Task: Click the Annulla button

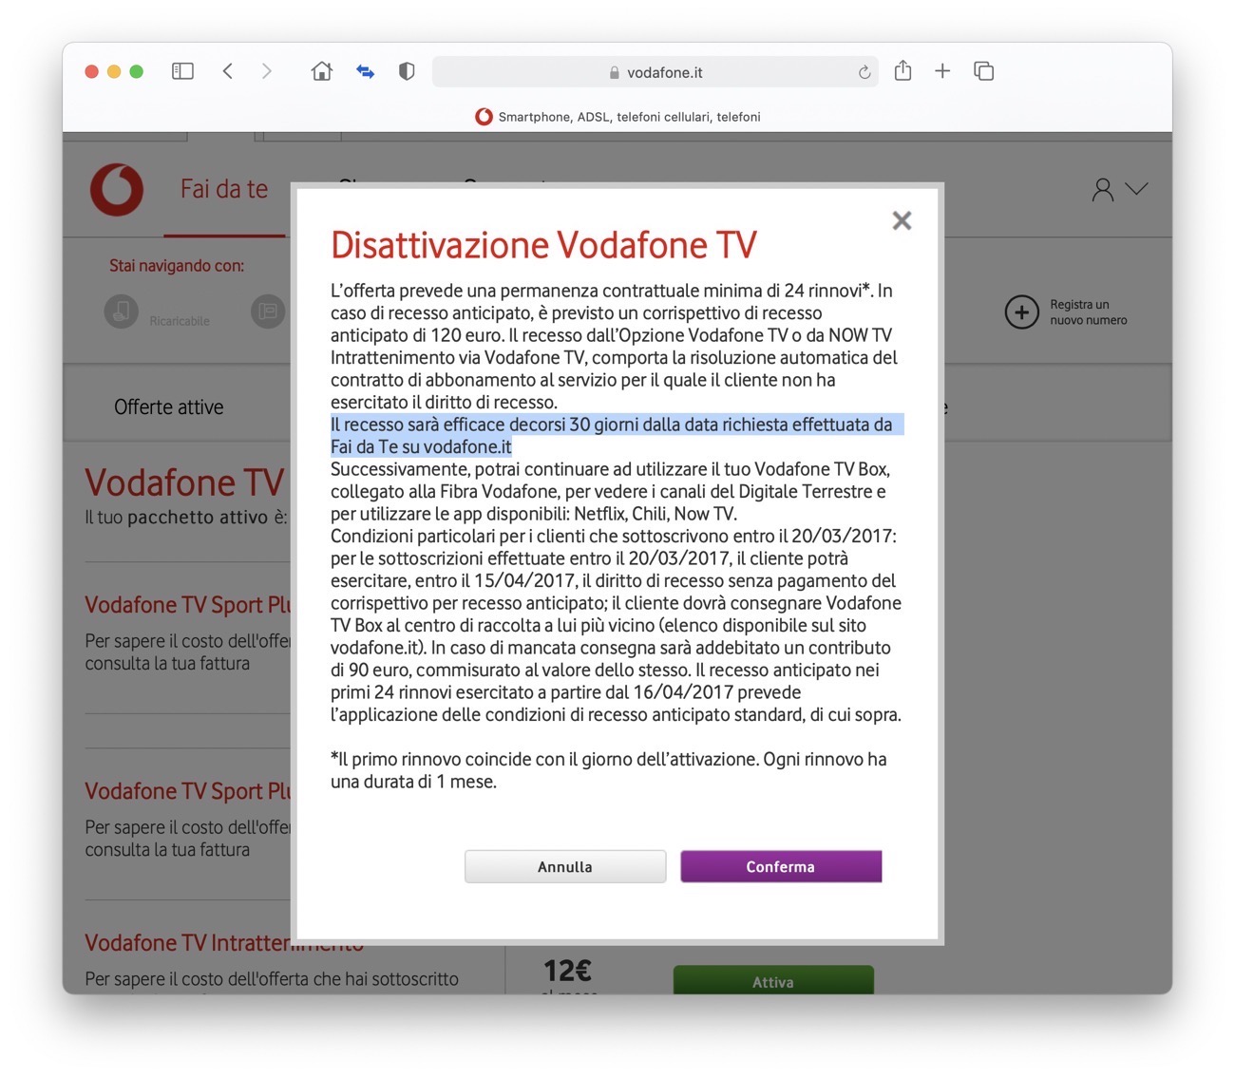Action: click(x=565, y=866)
